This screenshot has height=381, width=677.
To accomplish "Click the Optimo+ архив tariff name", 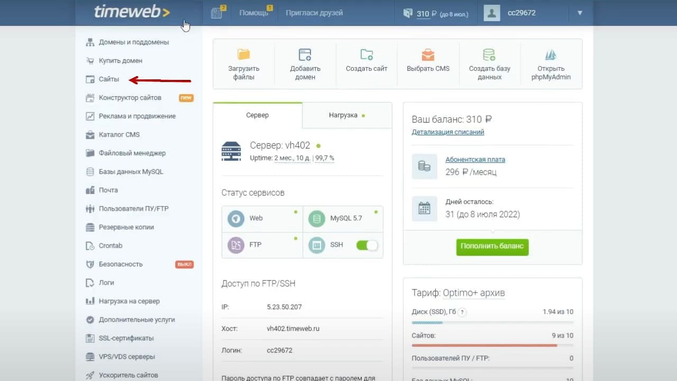I will coord(474,293).
